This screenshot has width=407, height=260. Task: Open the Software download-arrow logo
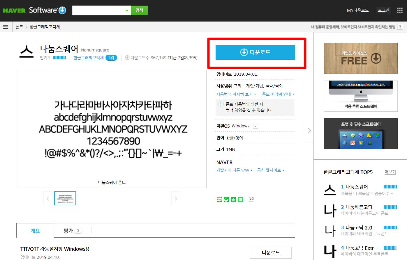coord(47,10)
